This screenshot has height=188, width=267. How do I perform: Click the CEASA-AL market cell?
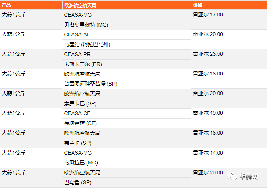click(126, 34)
